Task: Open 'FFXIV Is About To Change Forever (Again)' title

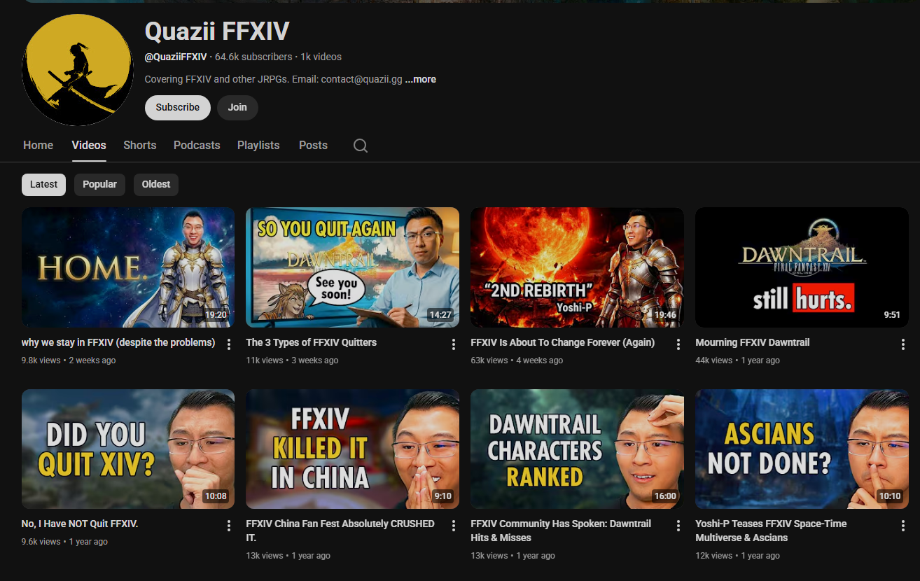Action: click(563, 342)
